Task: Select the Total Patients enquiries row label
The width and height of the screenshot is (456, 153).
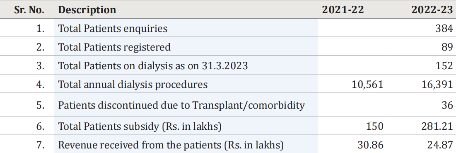Action: (113, 29)
